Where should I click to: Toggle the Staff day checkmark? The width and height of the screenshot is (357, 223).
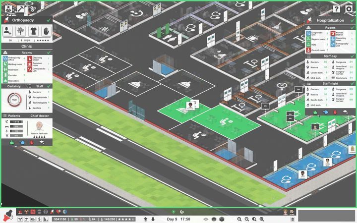point(353,56)
